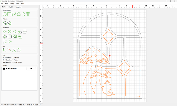Open the Circular Array tool
177x106 pixels.
[x=10, y=41]
